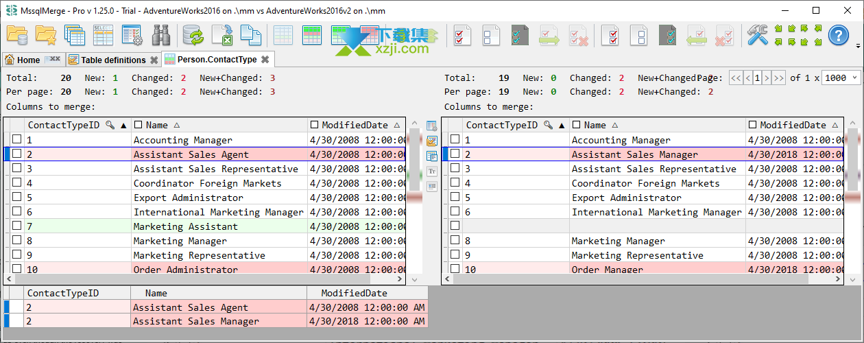Click the green and red rows grid icon
This screenshot has height=343, width=864.
(x=312, y=35)
